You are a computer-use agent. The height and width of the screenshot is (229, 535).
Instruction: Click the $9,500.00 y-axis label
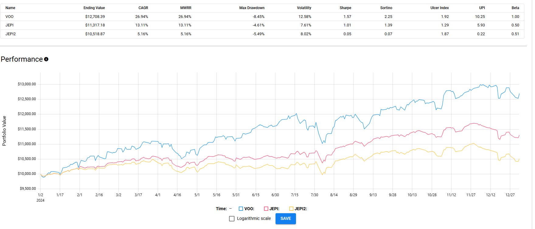coord(28,189)
